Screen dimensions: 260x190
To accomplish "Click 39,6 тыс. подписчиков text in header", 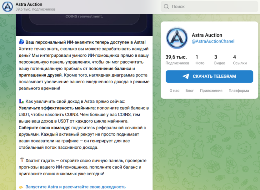I will click(x=35, y=9).
